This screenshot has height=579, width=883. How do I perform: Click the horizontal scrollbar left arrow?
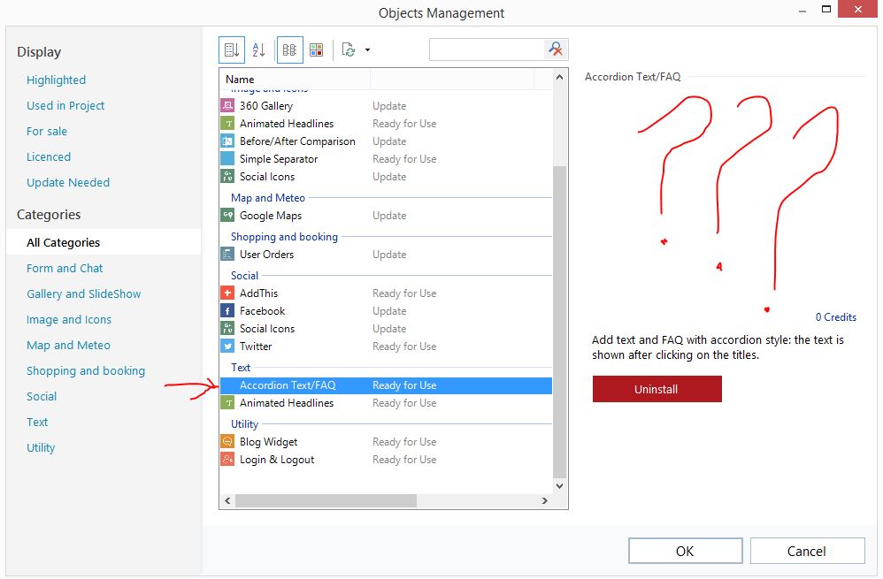[x=227, y=501]
